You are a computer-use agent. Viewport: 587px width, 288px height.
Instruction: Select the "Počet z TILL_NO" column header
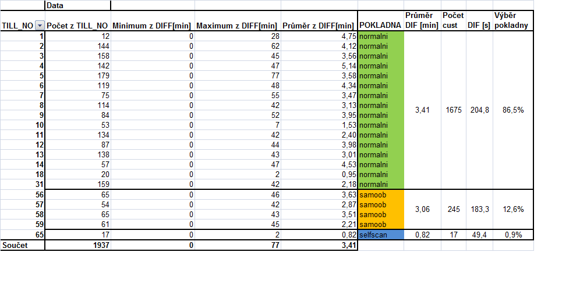77,26
